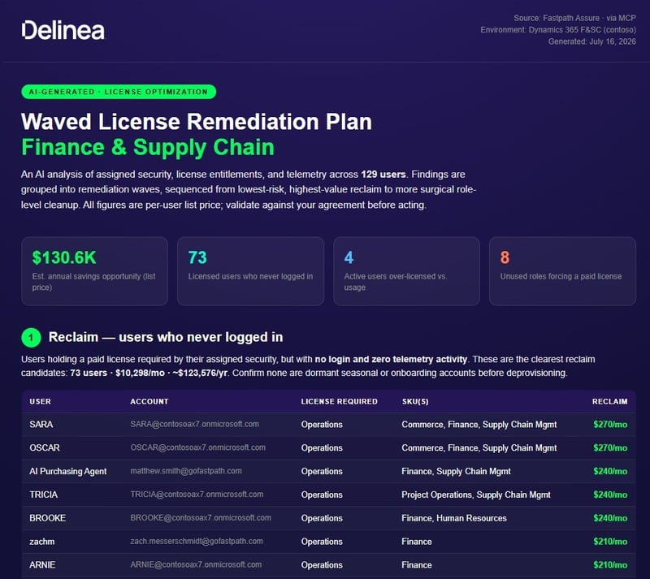Click Operations license in TRICIA's row
This screenshot has width=650, height=579.
[x=322, y=495]
